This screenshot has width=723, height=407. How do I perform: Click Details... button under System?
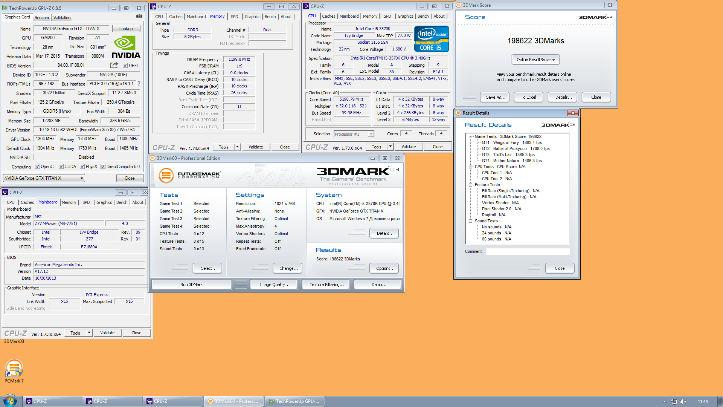(384, 233)
